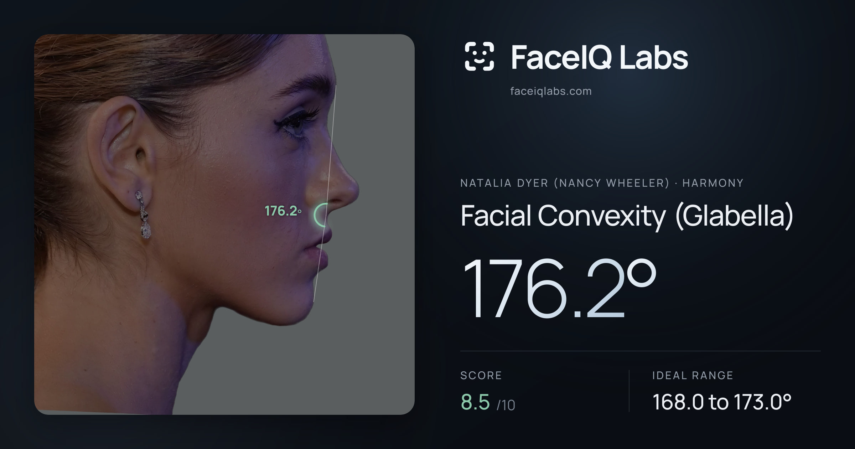Screen dimensions: 855x449
Task: Click the green angle arc marker
Action: point(321,215)
